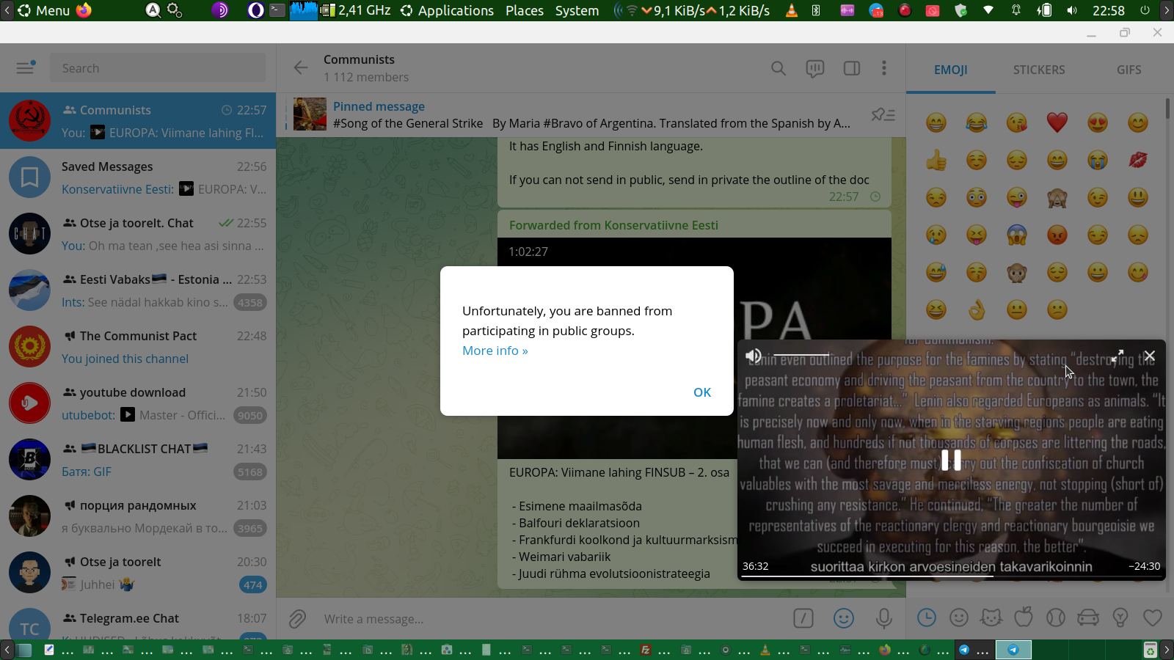Open the group voice chat icon
The image size is (1174, 660).
(815, 68)
